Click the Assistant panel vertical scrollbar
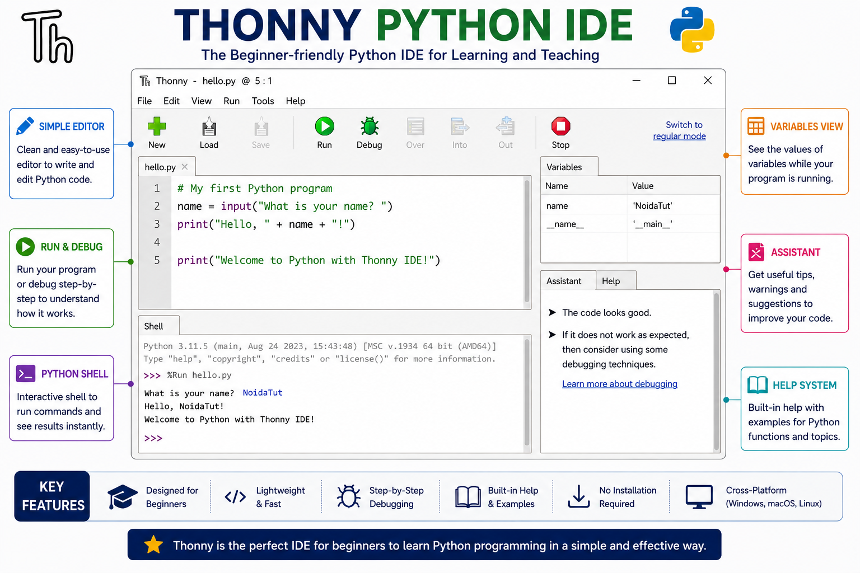This screenshot has height=573, width=860. (x=716, y=371)
